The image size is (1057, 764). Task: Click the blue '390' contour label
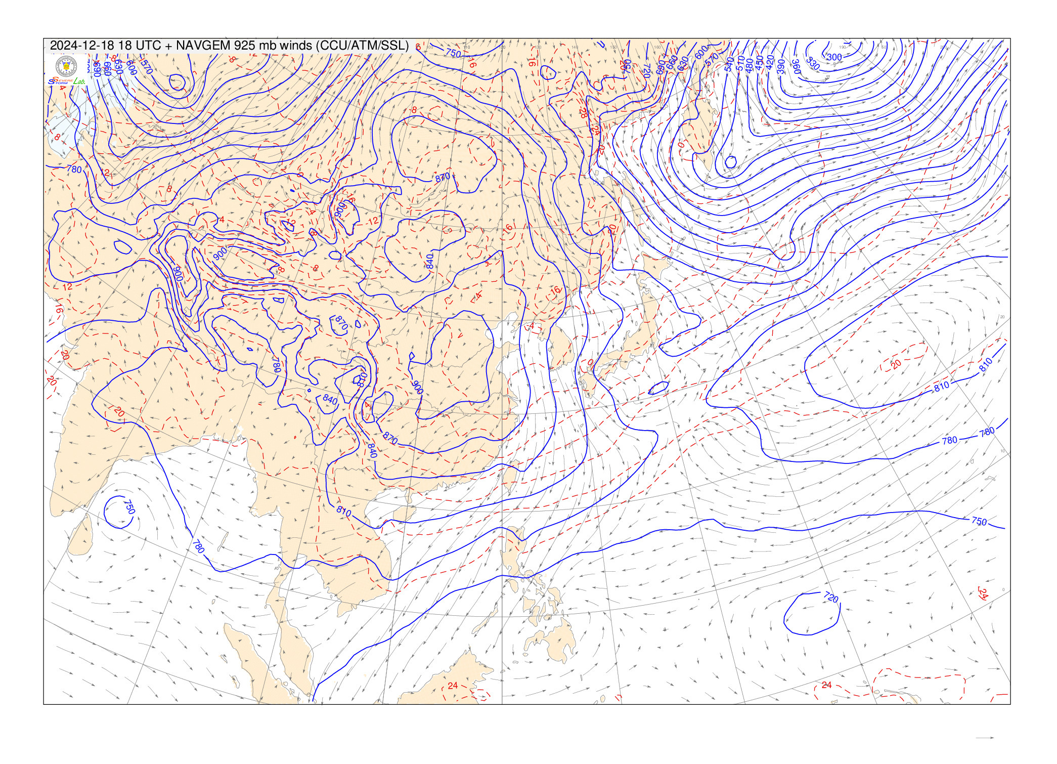pyautogui.click(x=781, y=66)
